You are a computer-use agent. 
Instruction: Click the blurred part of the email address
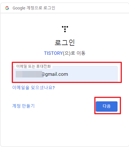pos(29,74)
